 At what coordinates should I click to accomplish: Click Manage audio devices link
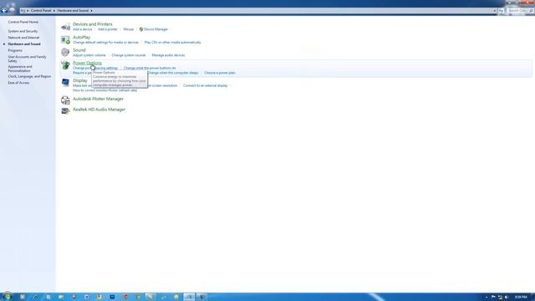tap(168, 55)
